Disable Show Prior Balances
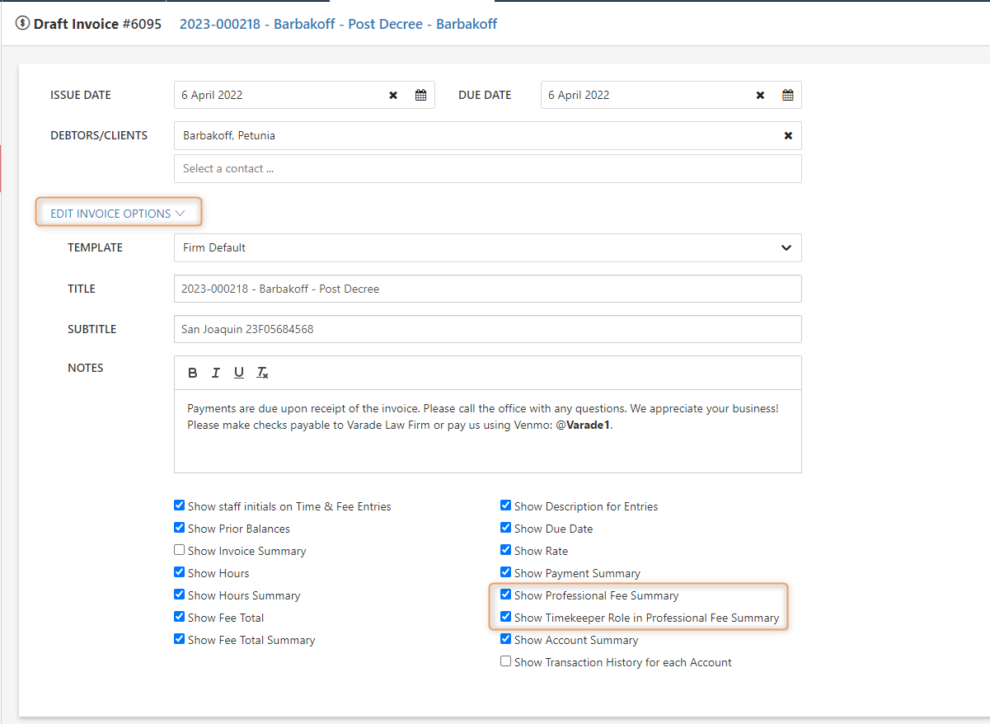990x724 pixels. 179,527
